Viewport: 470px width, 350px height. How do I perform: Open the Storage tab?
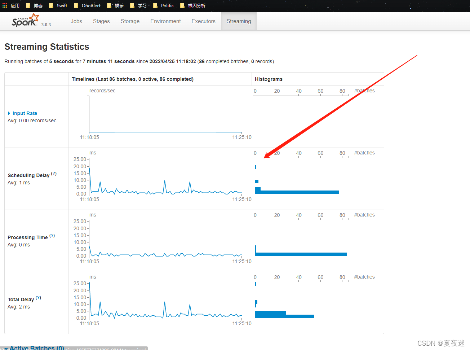[130, 21]
